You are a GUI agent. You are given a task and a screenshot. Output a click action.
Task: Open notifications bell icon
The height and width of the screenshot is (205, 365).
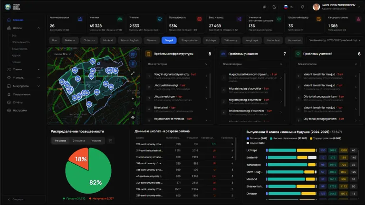click(x=302, y=7)
